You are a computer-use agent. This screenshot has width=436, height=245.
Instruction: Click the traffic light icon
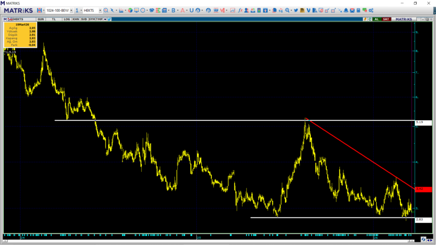point(259,10)
